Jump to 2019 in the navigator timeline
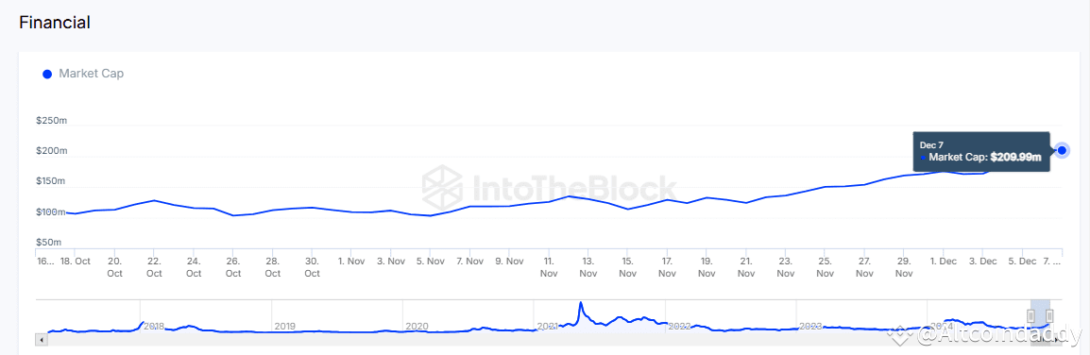Image resolution: width=1090 pixels, height=355 pixels. pyautogui.click(x=285, y=326)
